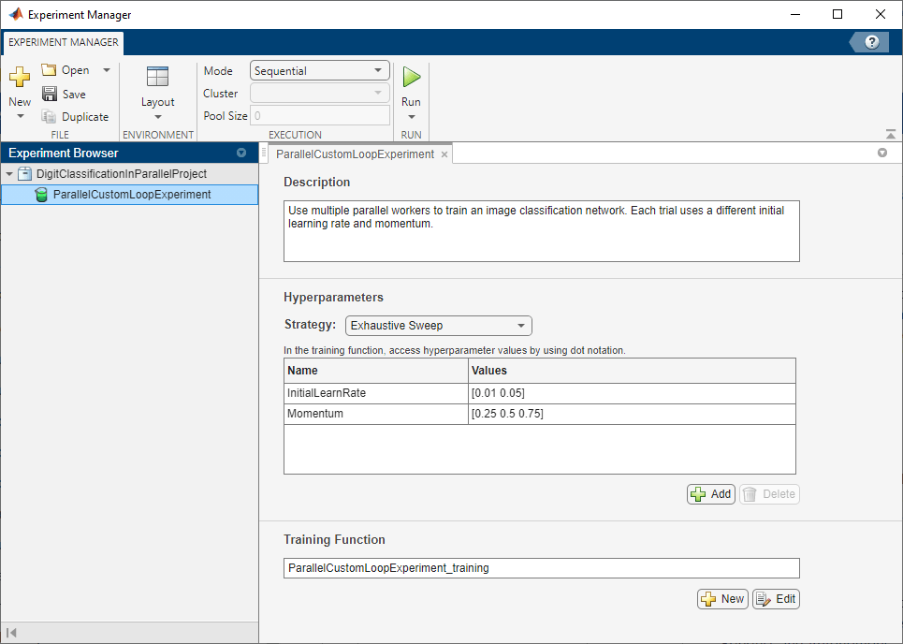Expand the Open button dropdown arrow
This screenshot has width=903, height=644.
coord(106,70)
